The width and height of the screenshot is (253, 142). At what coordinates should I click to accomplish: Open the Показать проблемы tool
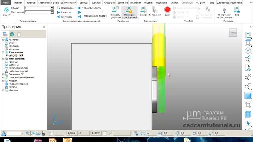tap(115, 12)
